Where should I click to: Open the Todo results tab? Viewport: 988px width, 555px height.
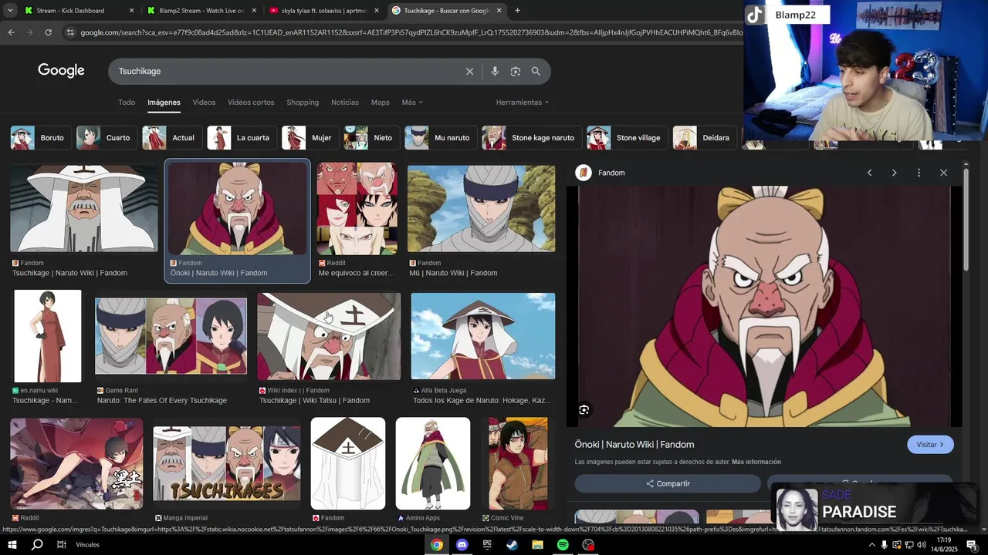pos(127,103)
